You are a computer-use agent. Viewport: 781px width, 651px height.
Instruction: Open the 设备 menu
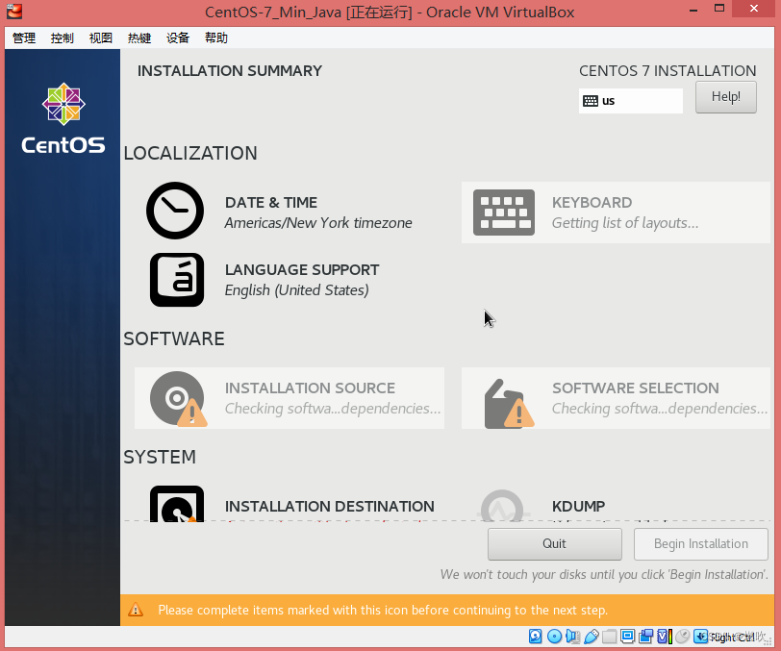[x=178, y=38]
